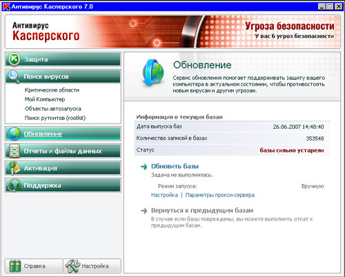Click the Угроза безопасности status banner
Viewport: 345px width, 277px height.
tap(290, 26)
